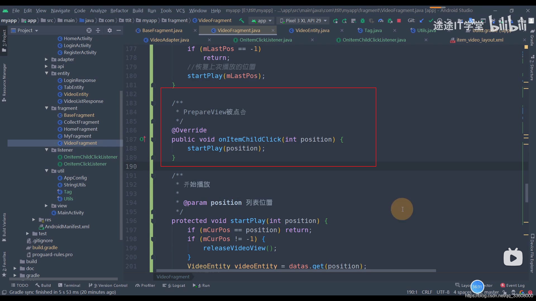The image size is (536, 301).
Task: Click the VideoFragment breadcrumb in navigation bar
Action: pos(212,20)
